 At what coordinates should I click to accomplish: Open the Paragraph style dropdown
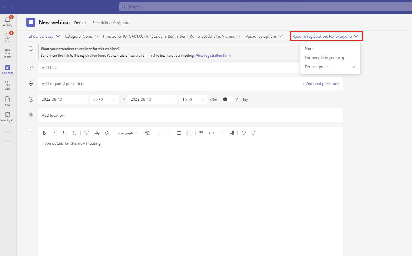pos(128,133)
